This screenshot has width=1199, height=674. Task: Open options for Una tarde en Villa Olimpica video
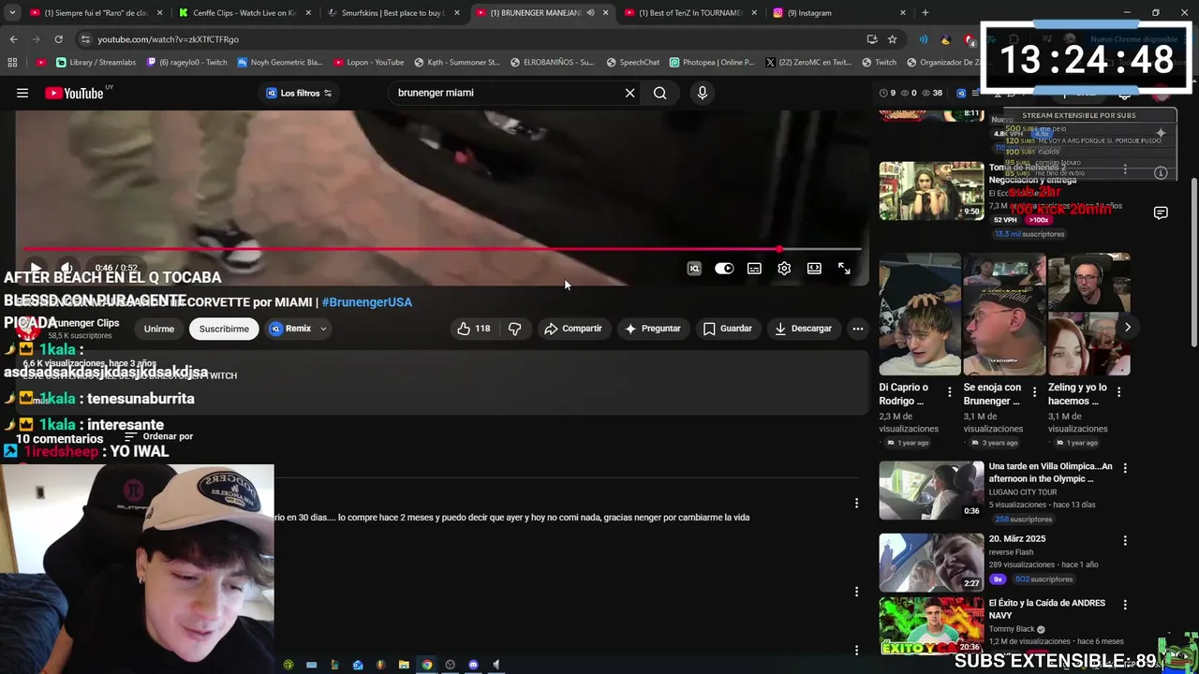1125,467
